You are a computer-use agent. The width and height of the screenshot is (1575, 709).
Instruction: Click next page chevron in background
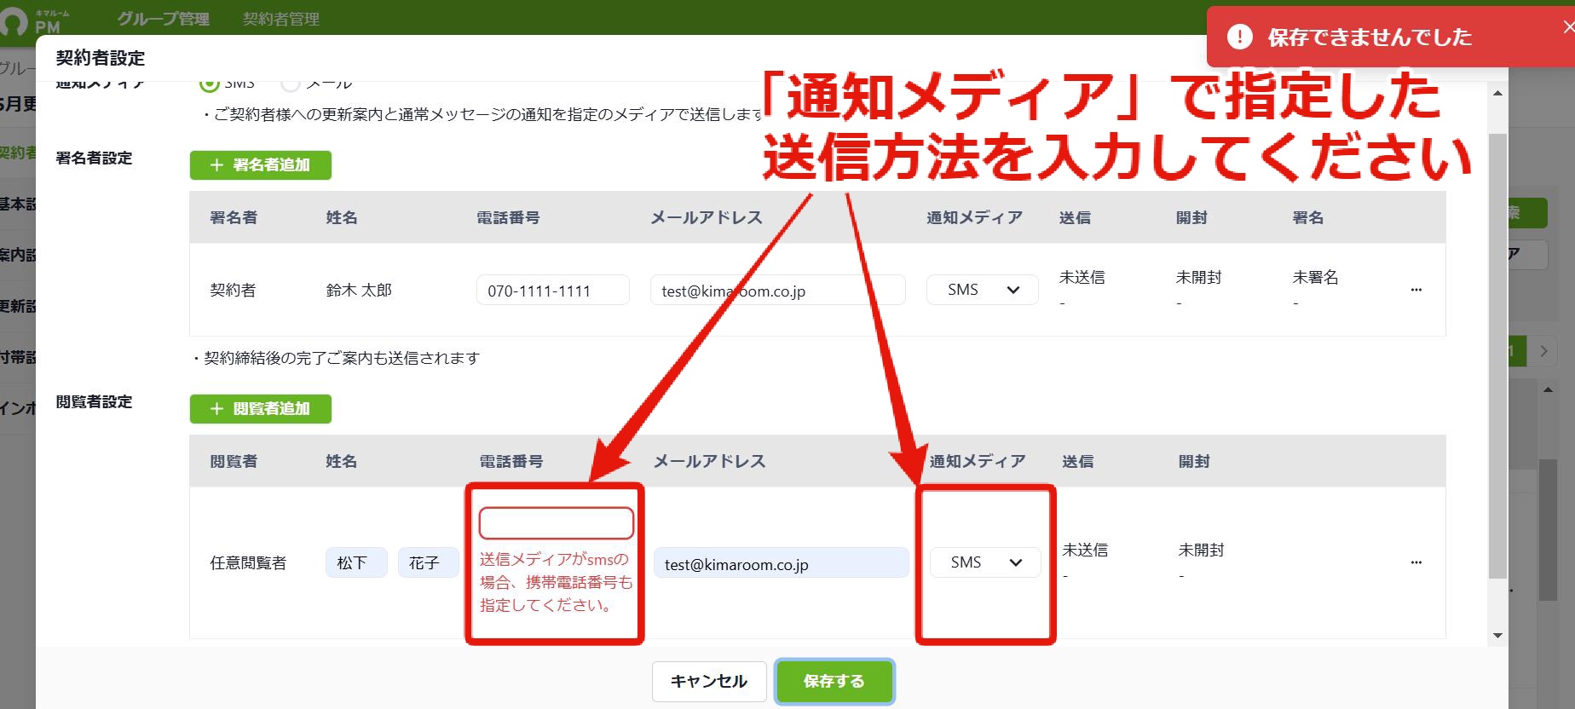[x=1543, y=350]
